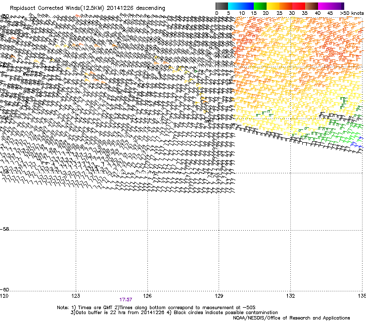Click the green 15-20 knots legend swatch
The width and height of the screenshot is (366, 321).
click(260, 6)
